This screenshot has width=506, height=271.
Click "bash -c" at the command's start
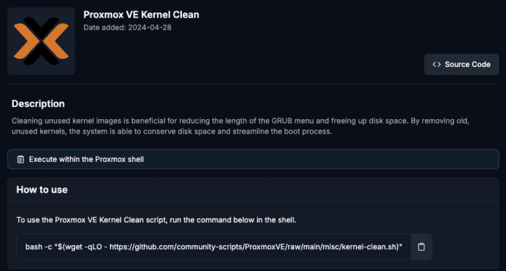[x=40, y=247]
